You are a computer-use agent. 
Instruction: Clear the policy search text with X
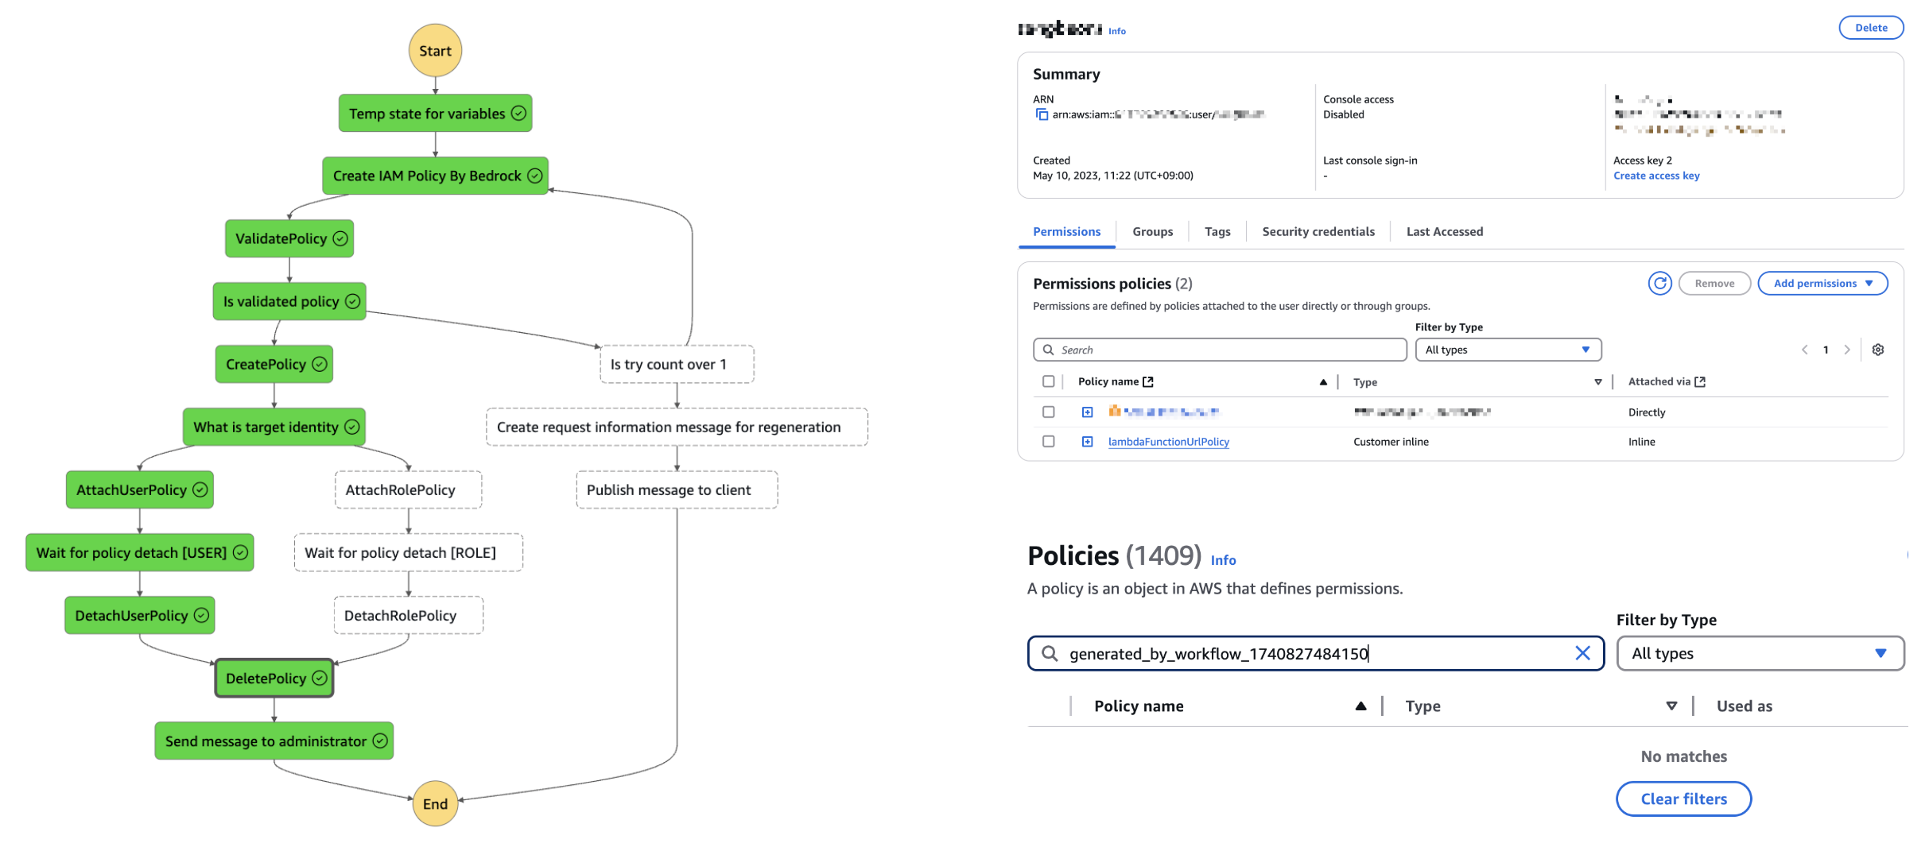[x=1582, y=653]
